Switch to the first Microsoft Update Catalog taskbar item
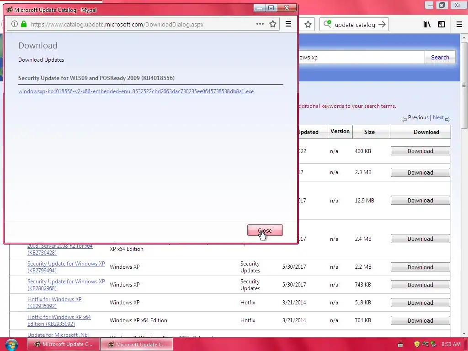The image size is (468, 351). (x=63, y=345)
